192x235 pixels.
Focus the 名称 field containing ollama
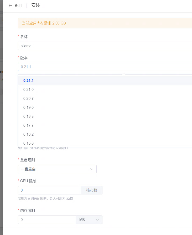tap(105, 46)
